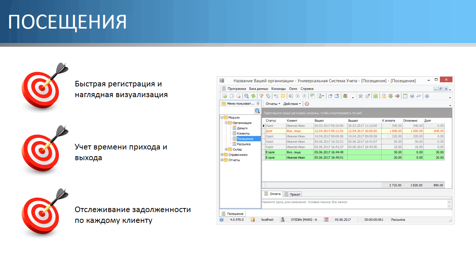The width and height of the screenshot is (476, 267).
Task: Select the red Долг visit row
Action: (x=335, y=131)
